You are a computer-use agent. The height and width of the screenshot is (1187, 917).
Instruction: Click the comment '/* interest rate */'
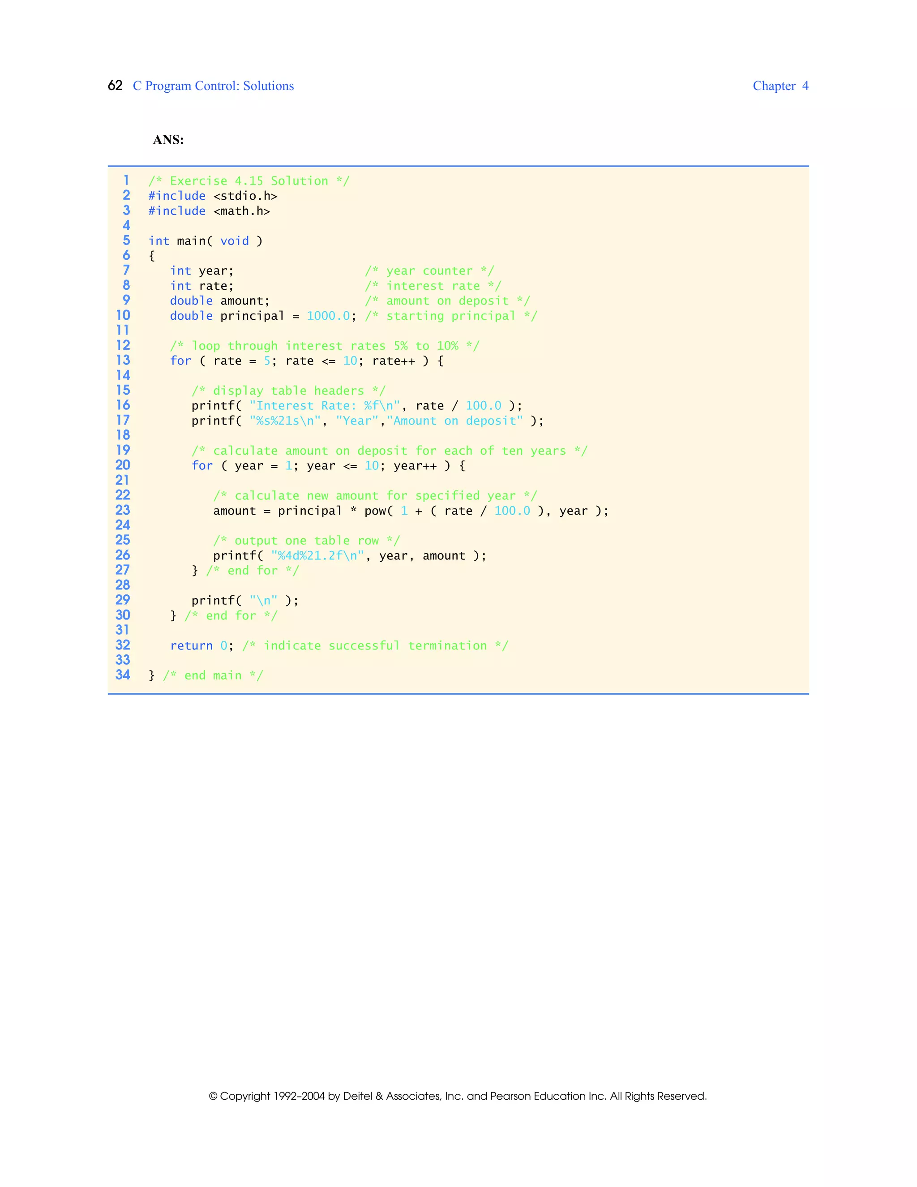pos(433,286)
